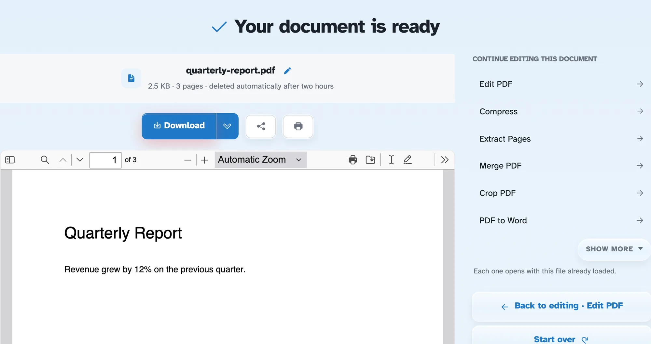The width and height of the screenshot is (651, 344).
Task: Click the Download button
Action: pyautogui.click(x=179, y=126)
